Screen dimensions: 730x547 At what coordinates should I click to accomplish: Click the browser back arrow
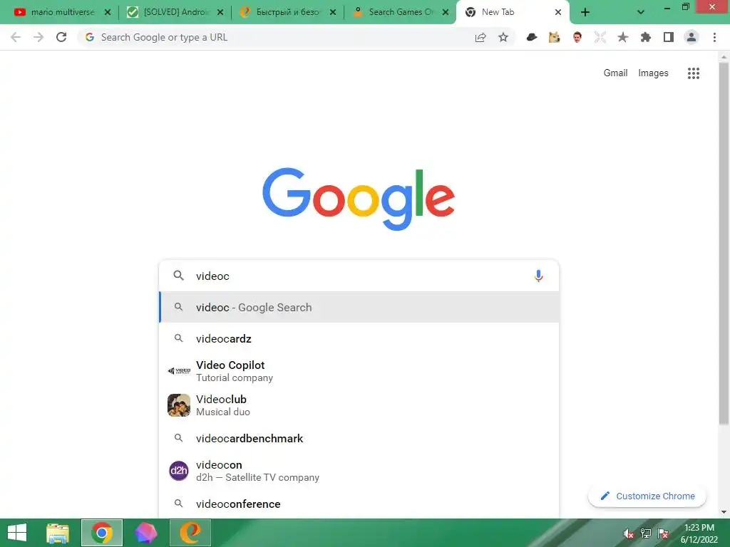(16, 37)
